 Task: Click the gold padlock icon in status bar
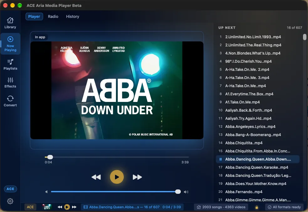click(257, 207)
